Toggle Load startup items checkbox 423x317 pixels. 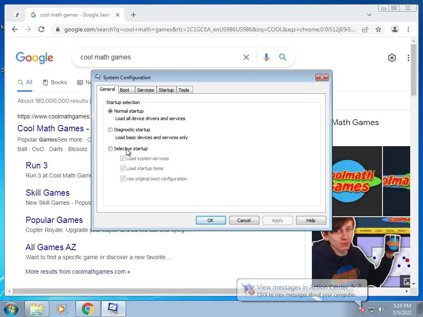[x=123, y=168]
